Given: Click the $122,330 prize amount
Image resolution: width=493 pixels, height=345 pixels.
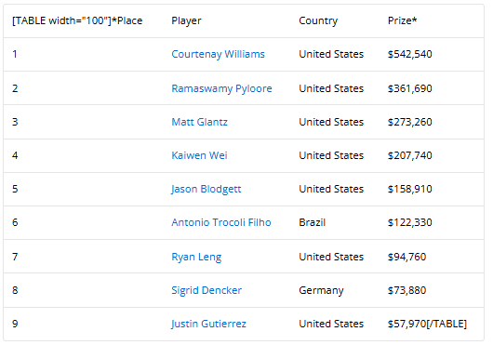Looking at the screenshot, I should 409,222.
